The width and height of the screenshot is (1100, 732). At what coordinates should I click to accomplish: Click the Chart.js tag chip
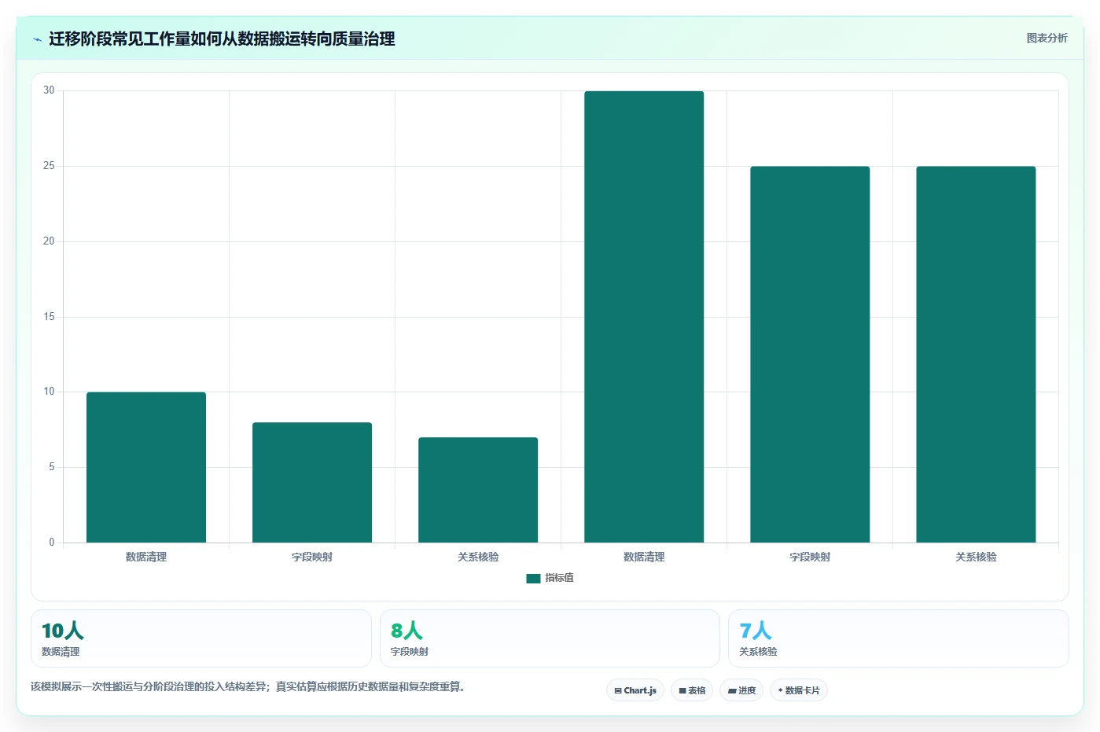click(635, 690)
